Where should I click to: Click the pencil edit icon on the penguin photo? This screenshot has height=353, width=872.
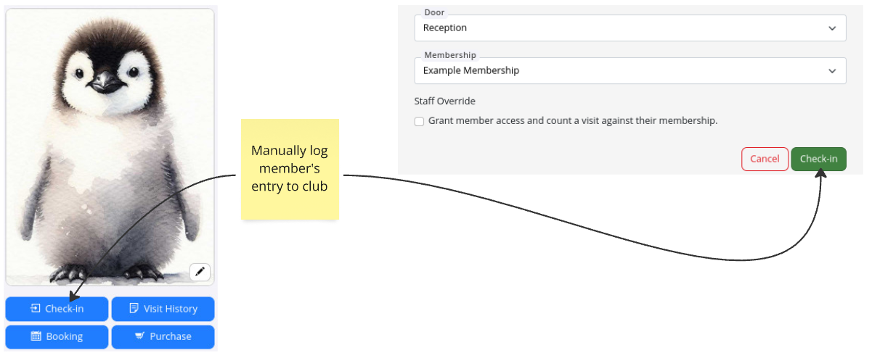pyautogui.click(x=200, y=272)
